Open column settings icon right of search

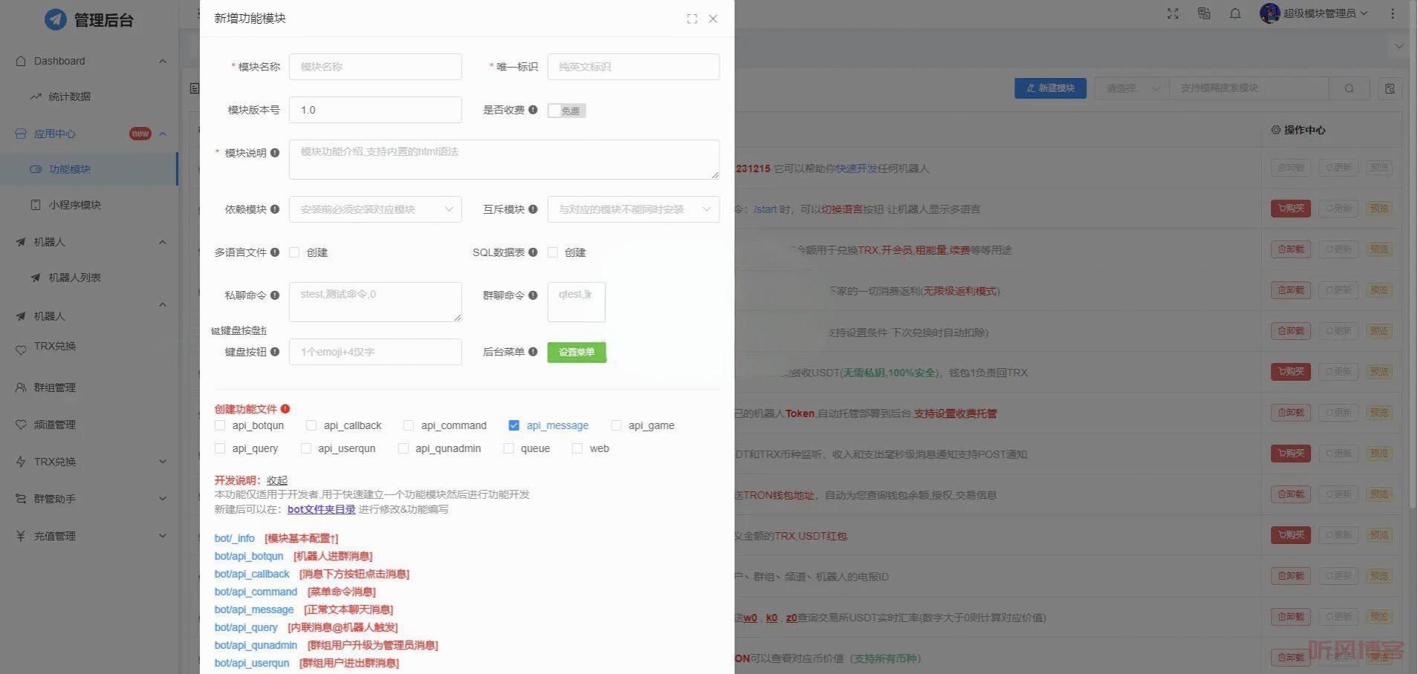(x=1390, y=88)
